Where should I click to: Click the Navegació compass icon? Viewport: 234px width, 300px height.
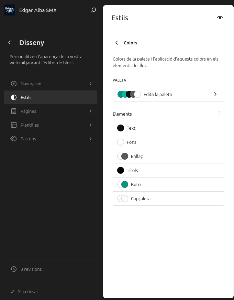[14, 84]
